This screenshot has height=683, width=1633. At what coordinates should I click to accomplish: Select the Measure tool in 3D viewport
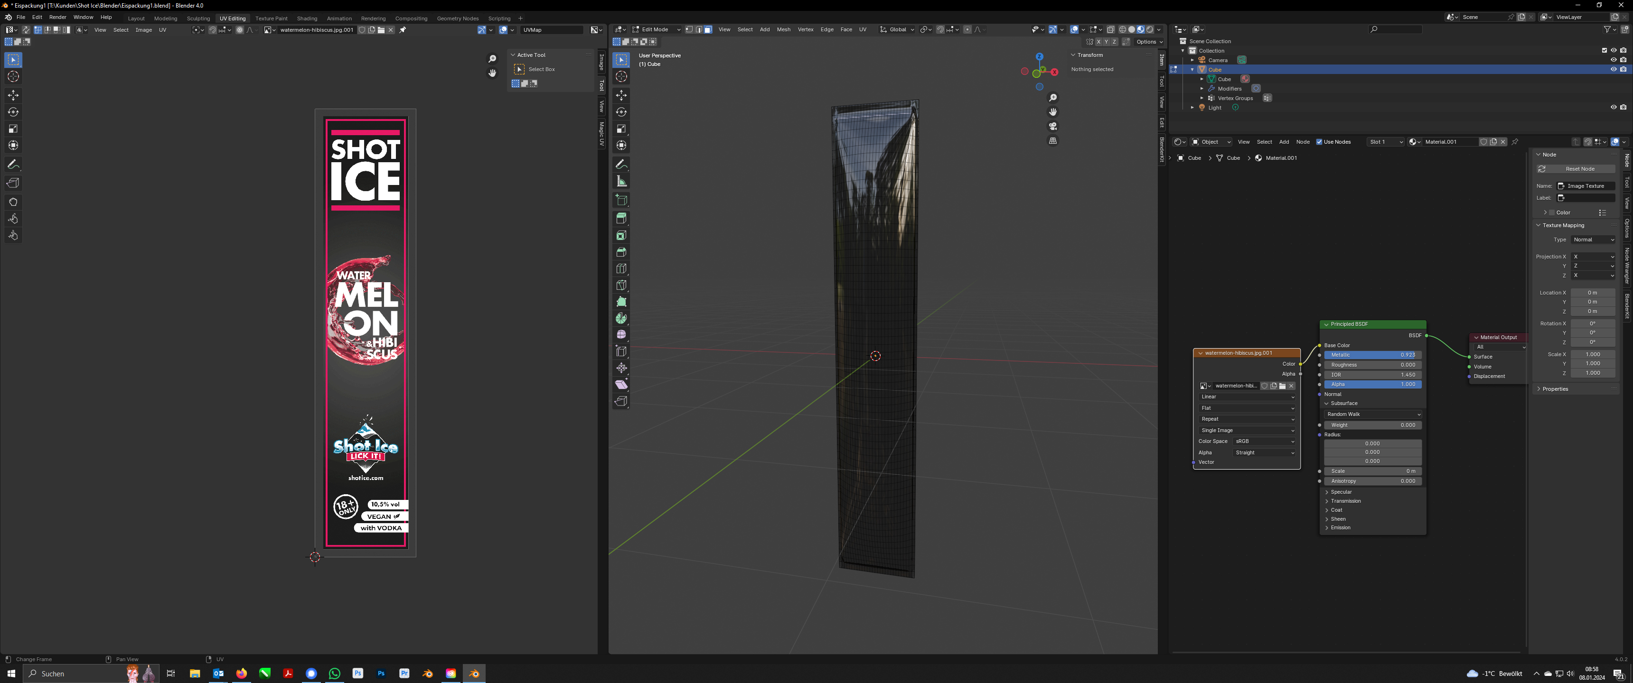[621, 182]
